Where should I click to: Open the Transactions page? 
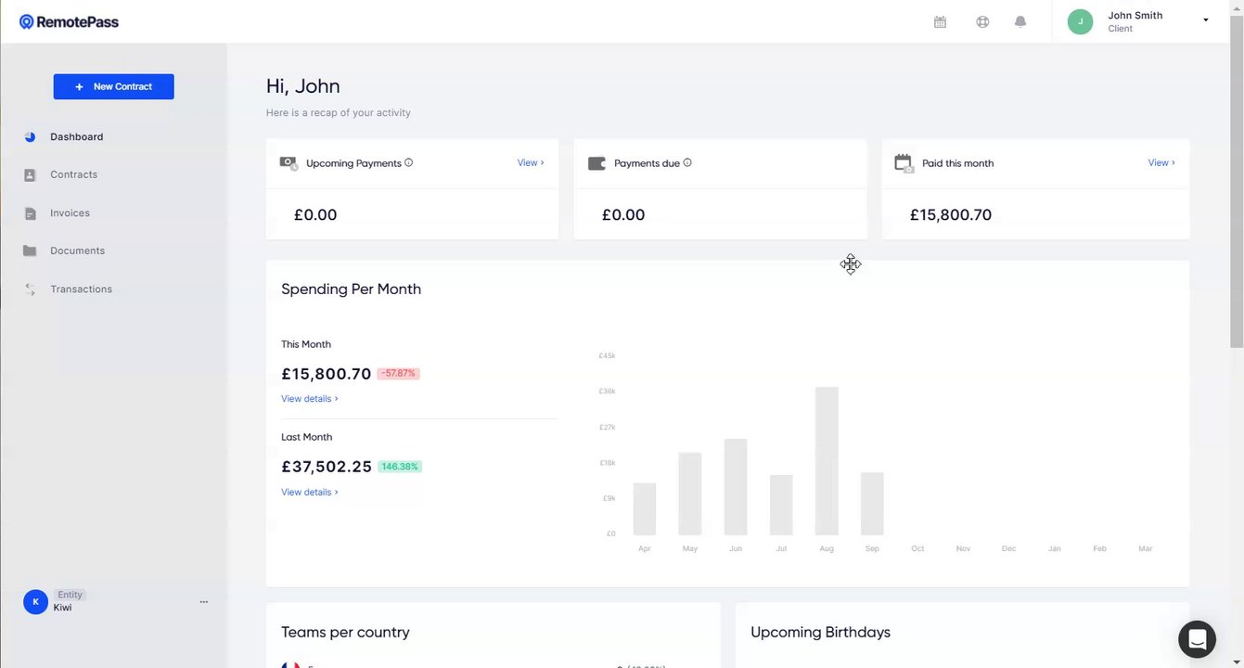81,289
